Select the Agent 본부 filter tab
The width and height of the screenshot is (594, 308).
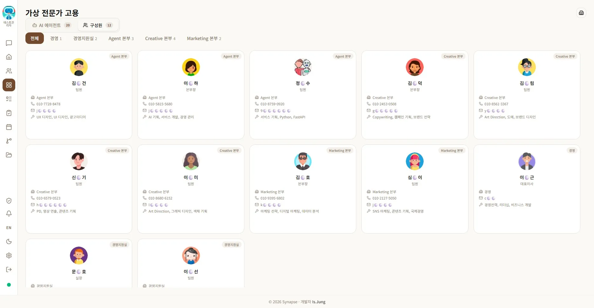[121, 38]
